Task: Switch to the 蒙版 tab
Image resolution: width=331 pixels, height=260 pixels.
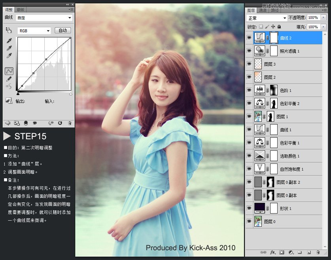Action: point(20,9)
